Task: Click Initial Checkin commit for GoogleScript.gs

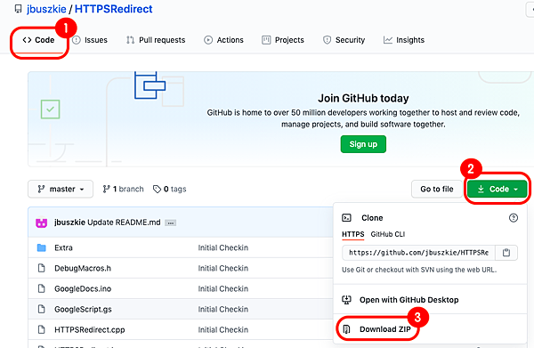Action: [x=223, y=309]
